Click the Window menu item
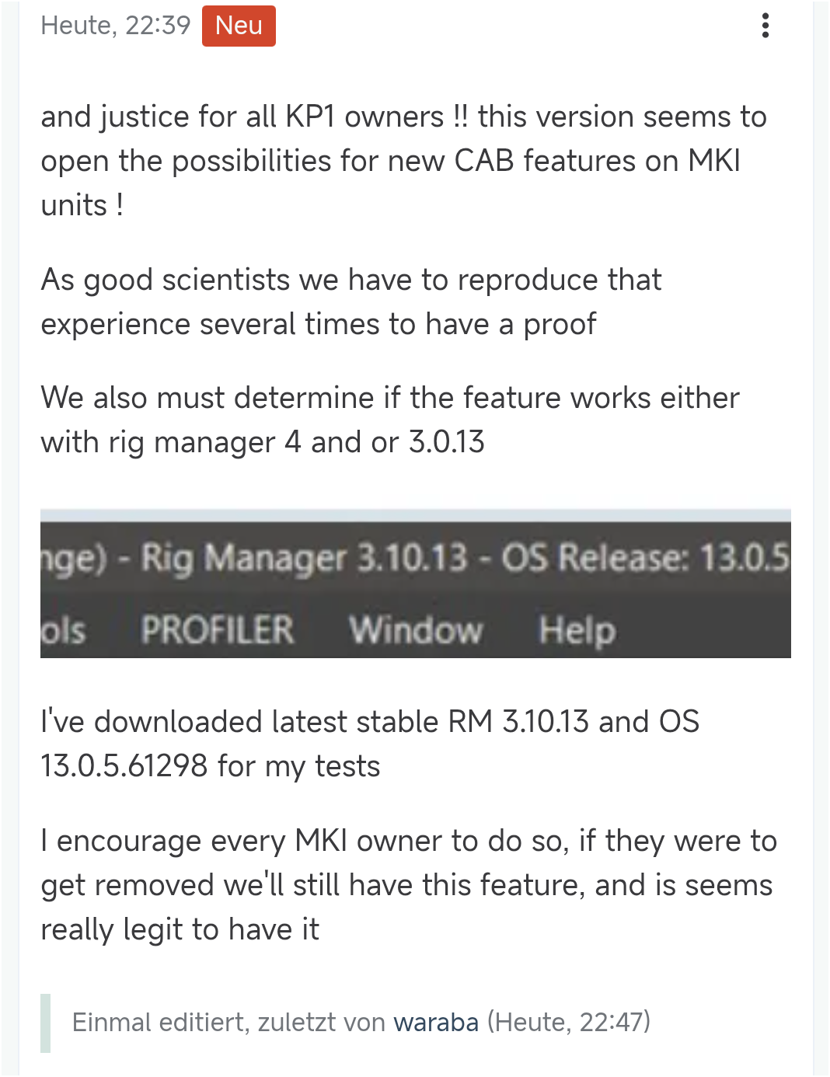The image size is (830, 1077). click(x=416, y=629)
